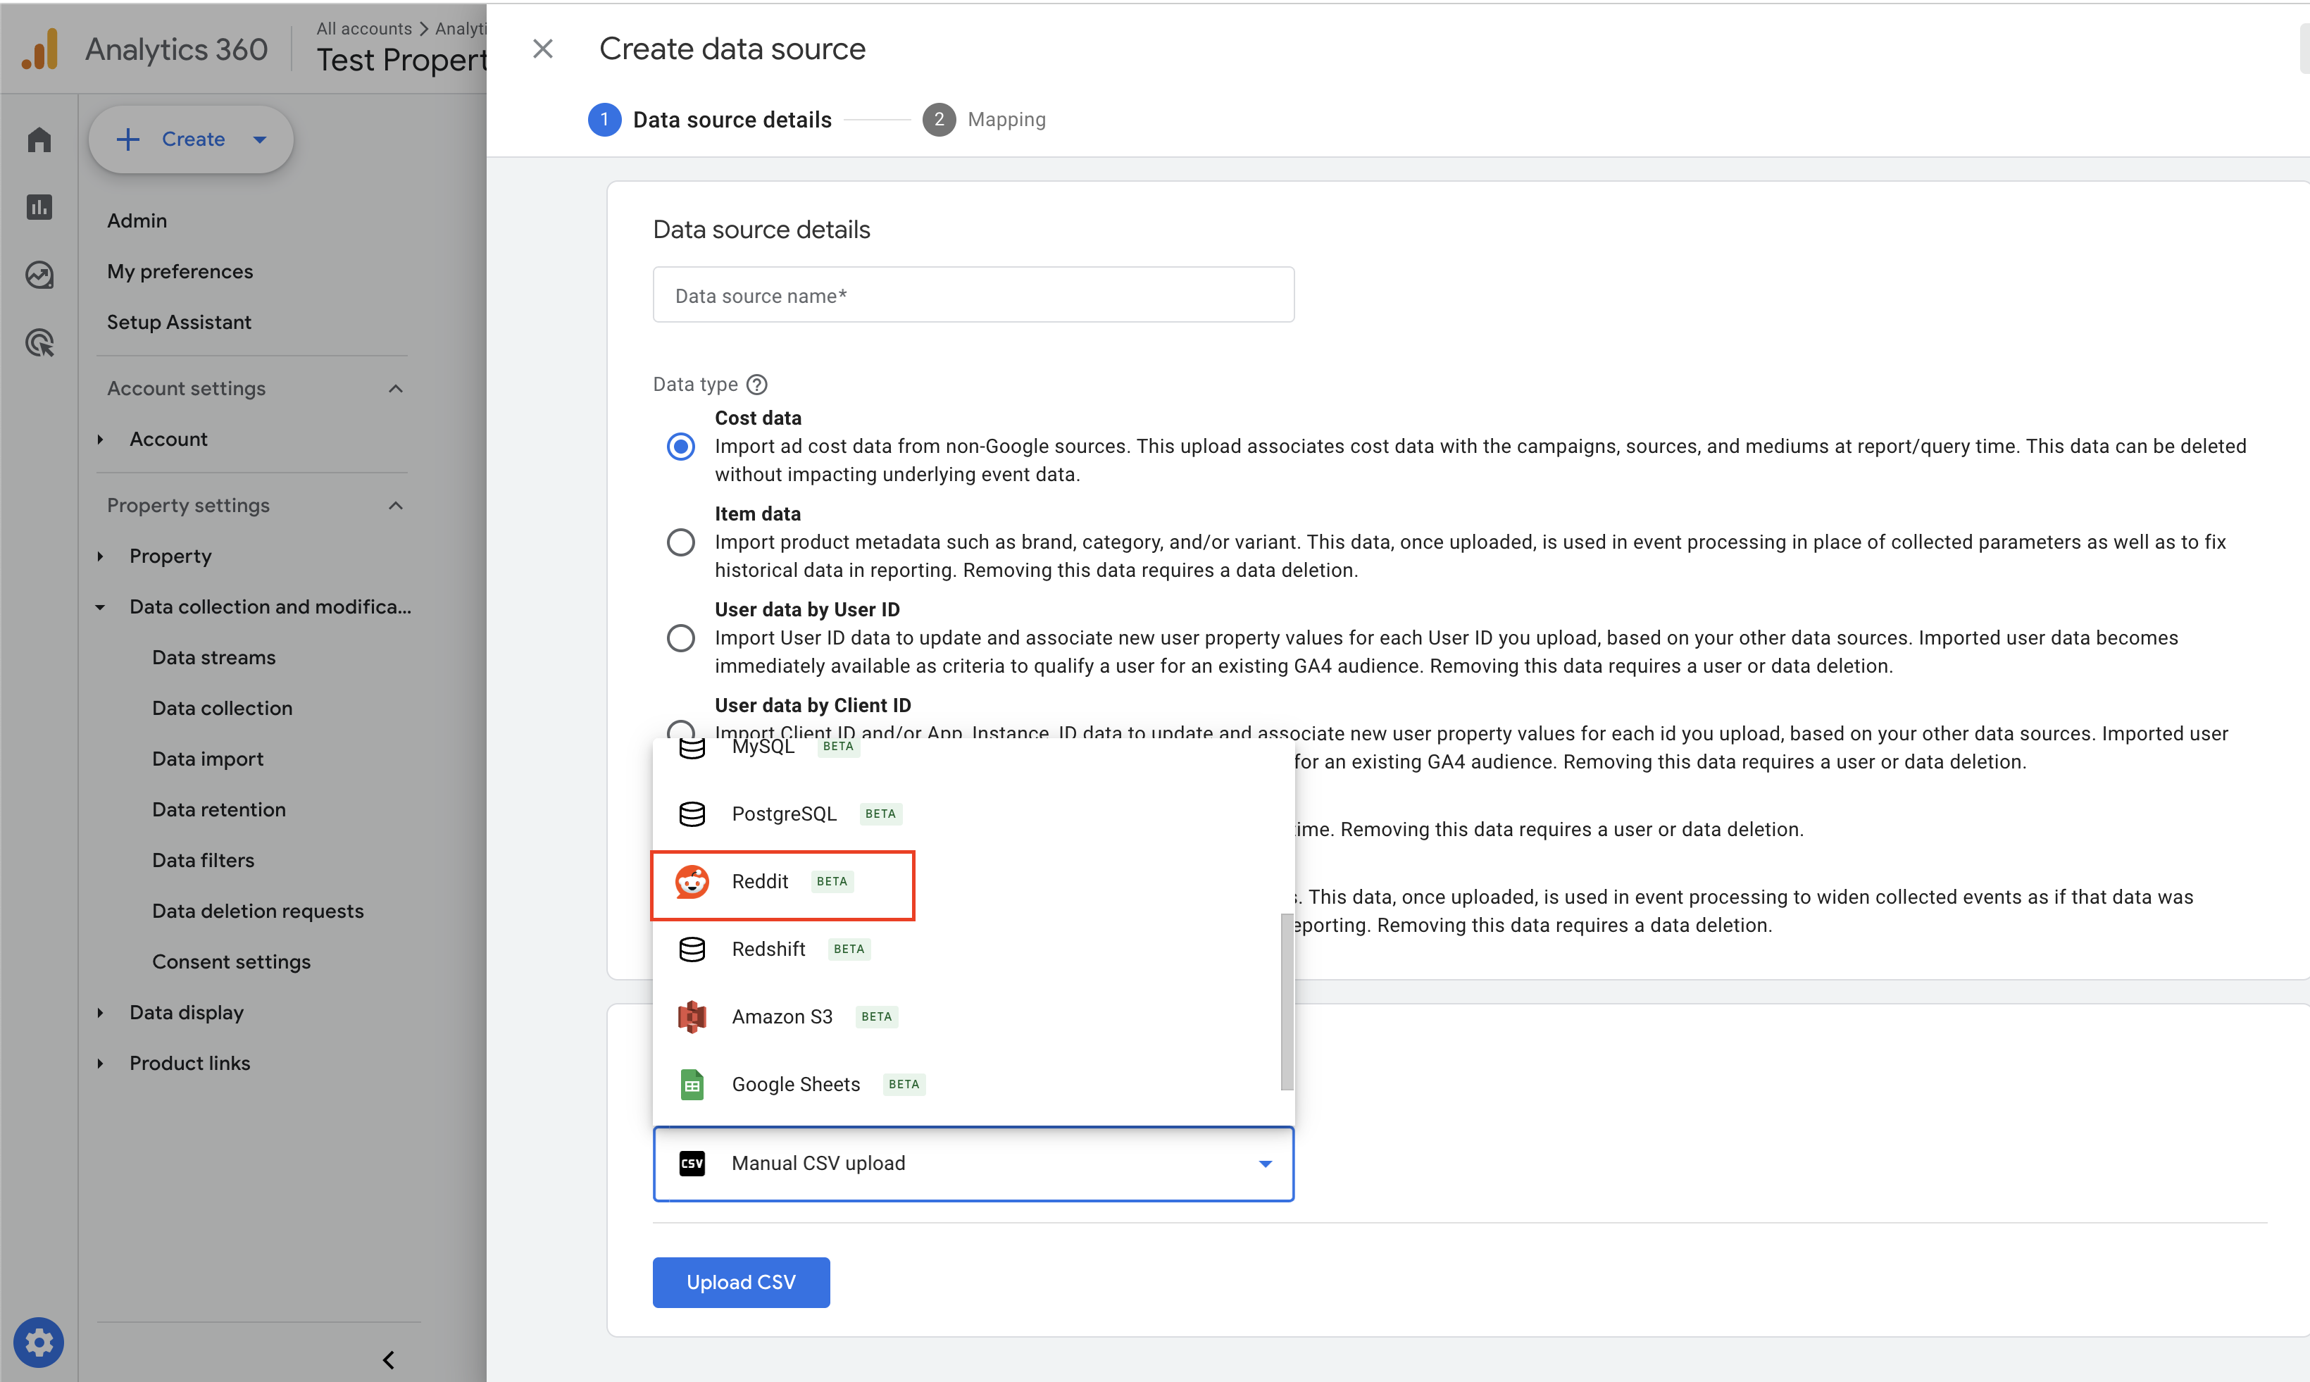Click the Data source name field
Screen dimensions: 2310x1382
coord(973,295)
